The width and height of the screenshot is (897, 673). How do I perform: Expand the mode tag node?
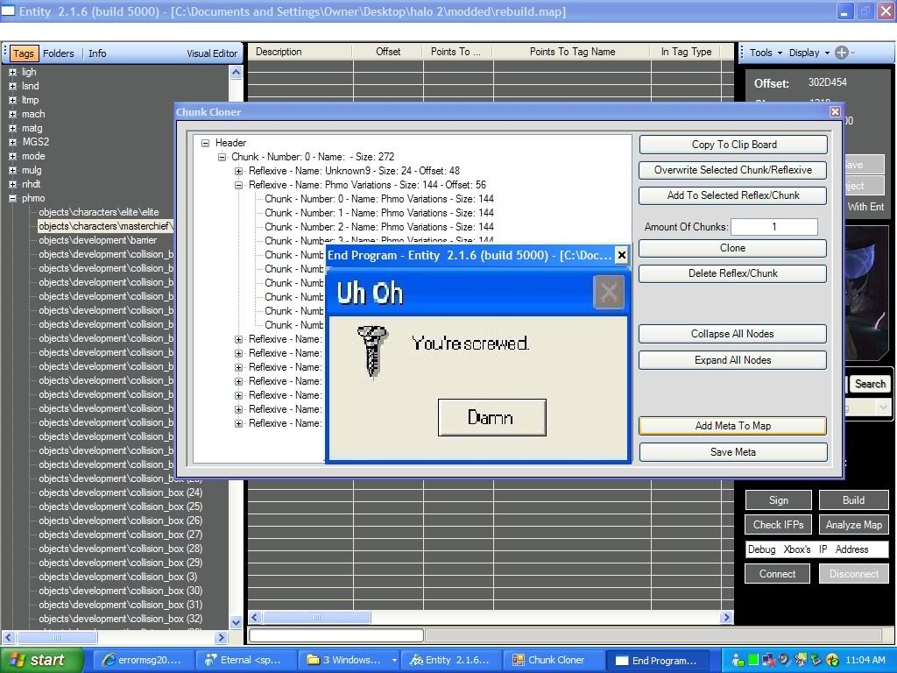pyautogui.click(x=12, y=156)
